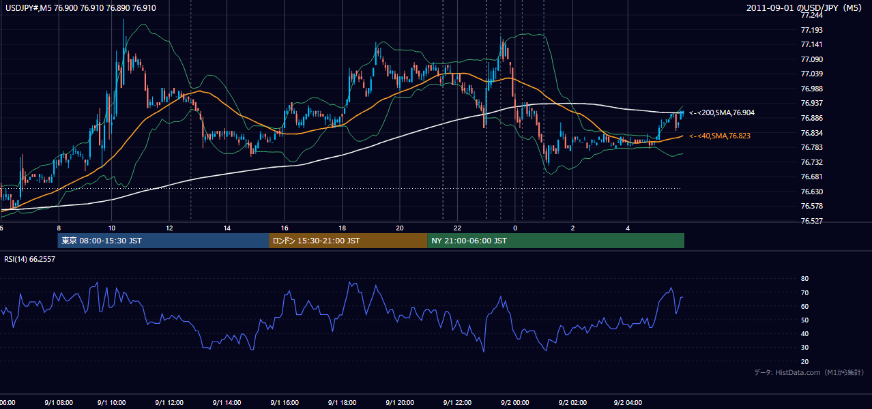Click price level 76.988 on the axis
Screen dimensions: 872x409
(813, 89)
